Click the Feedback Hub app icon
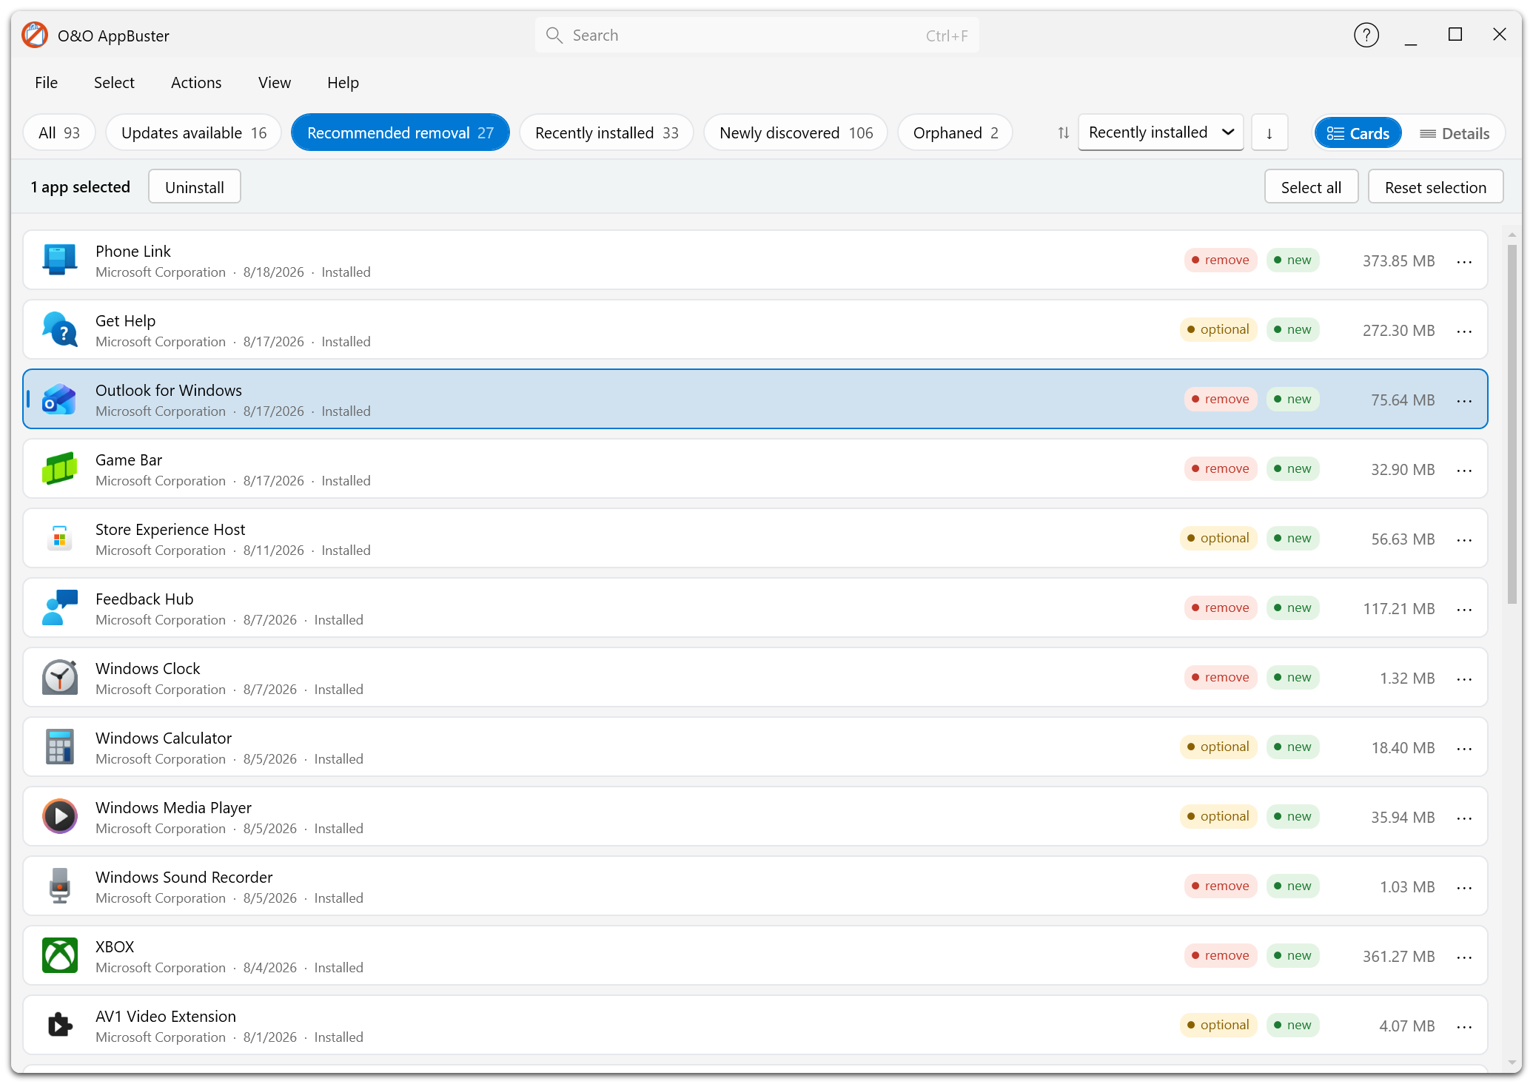This screenshot has width=1533, height=1084. coord(59,607)
